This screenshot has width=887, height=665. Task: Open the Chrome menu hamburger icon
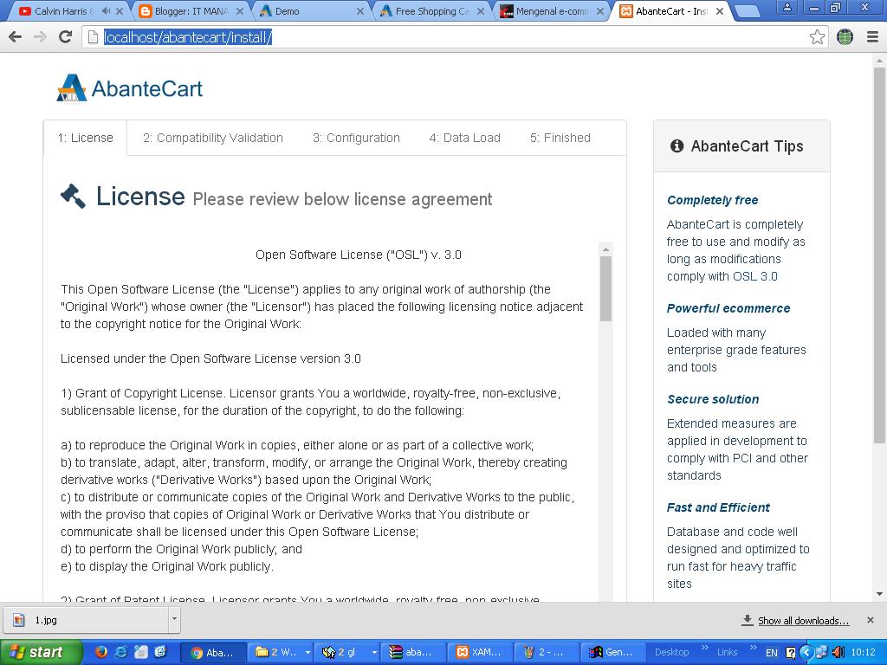tap(872, 37)
